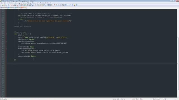Open the Settings menu
This screenshot has height=100, width=179.
pos(29,3)
